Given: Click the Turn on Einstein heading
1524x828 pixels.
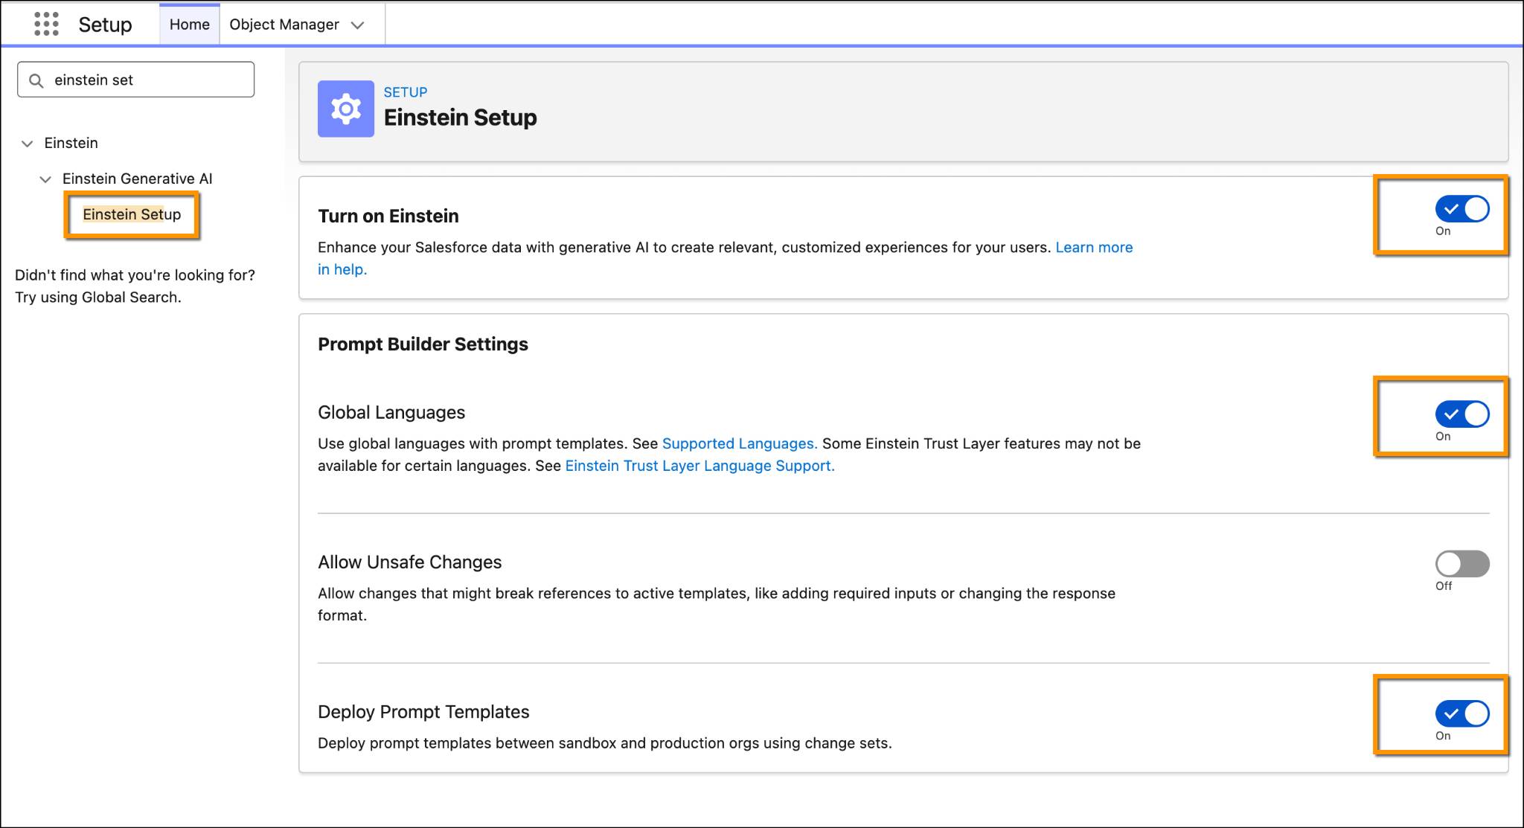Looking at the screenshot, I should point(388,216).
